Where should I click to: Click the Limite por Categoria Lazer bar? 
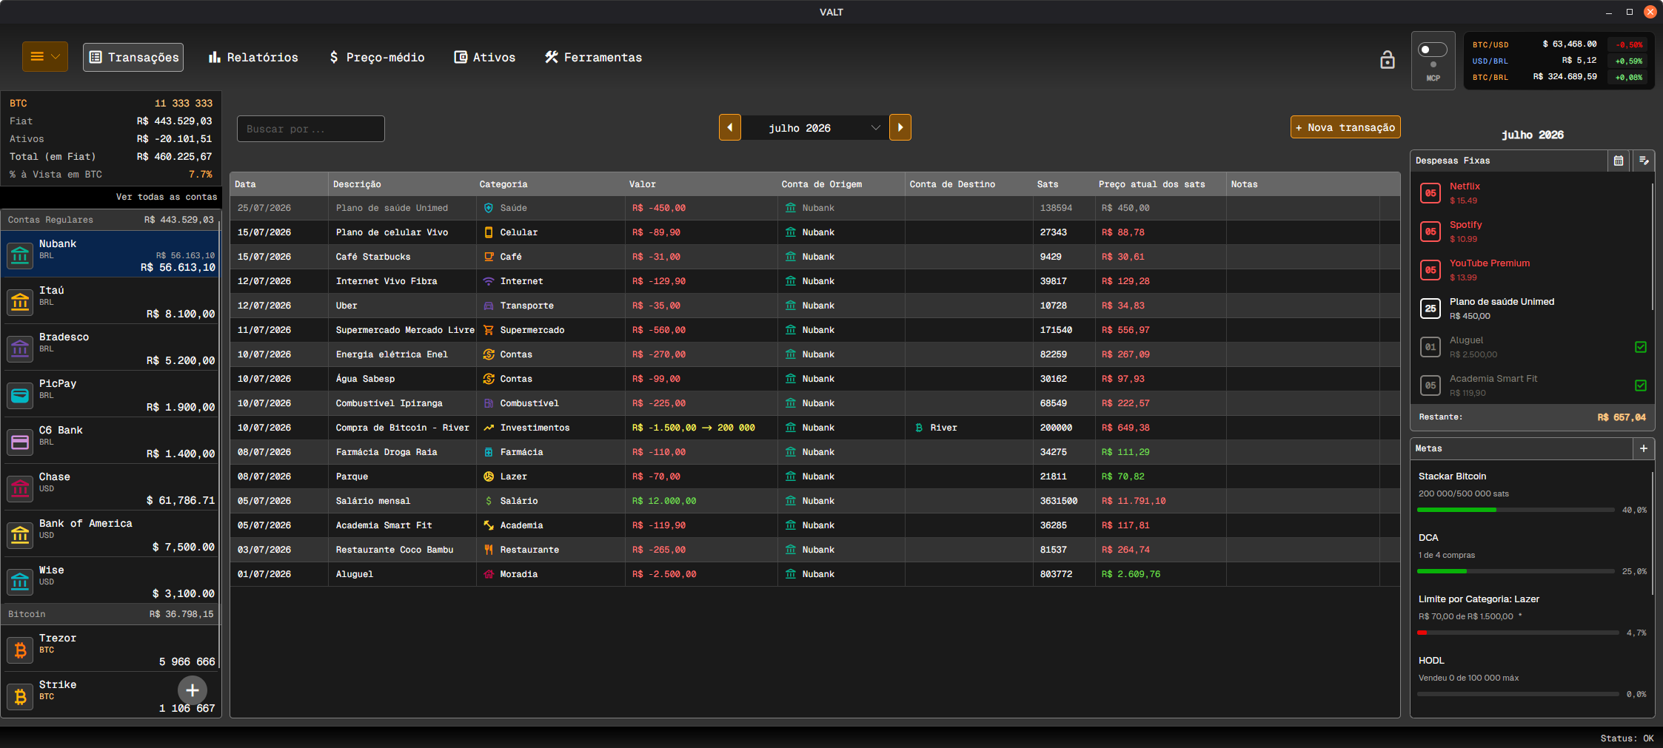(1518, 633)
